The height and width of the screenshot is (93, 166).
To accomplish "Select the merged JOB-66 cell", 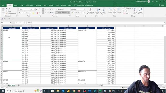I will pos(12,65).
